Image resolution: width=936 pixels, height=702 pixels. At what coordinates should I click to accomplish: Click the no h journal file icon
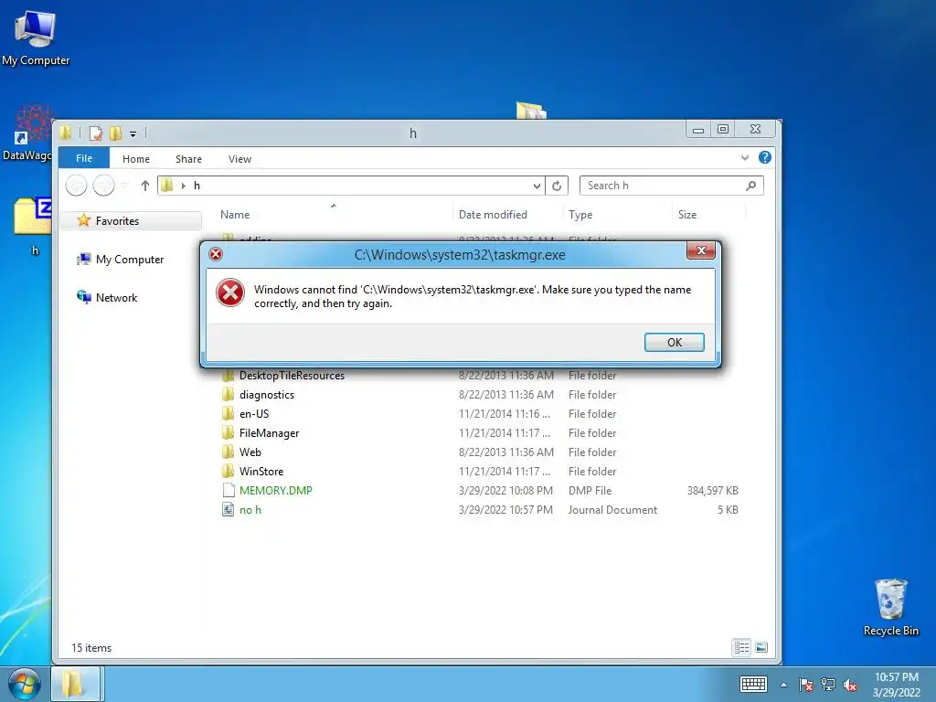(228, 510)
